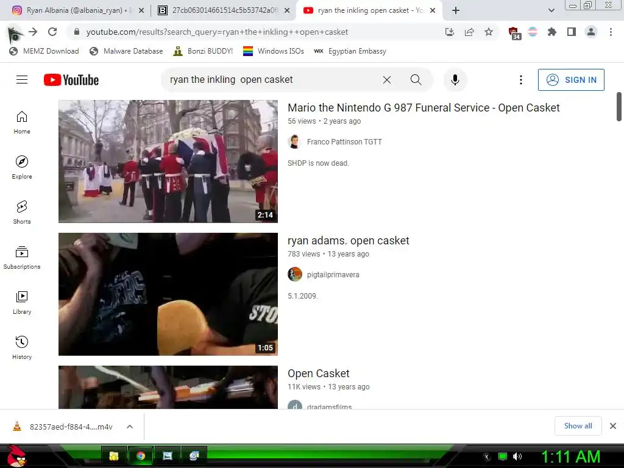Click the page vertical scrollbar thumb

(x=619, y=106)
